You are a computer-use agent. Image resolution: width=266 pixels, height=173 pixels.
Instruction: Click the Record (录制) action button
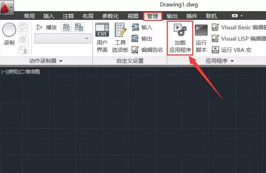coord(9,34)
